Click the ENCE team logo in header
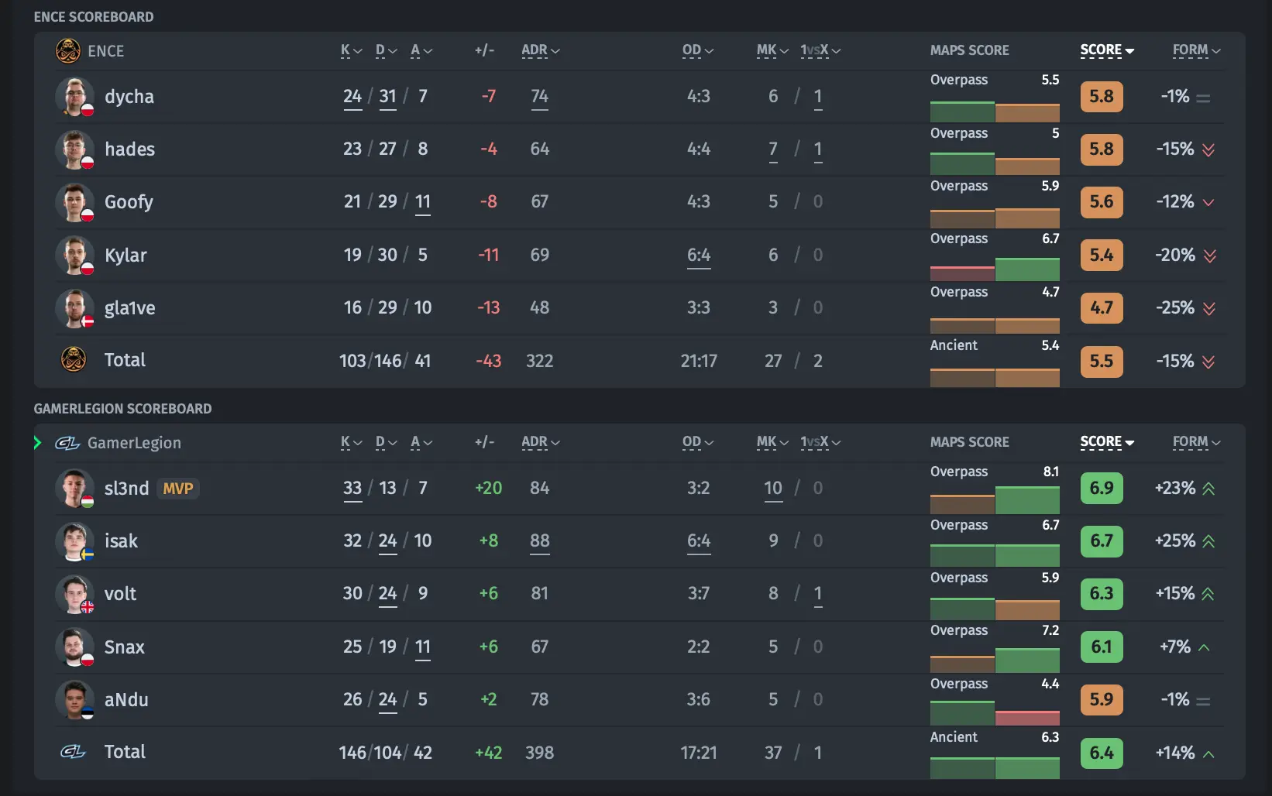The image size is (1272, 796). click(68, 51)
